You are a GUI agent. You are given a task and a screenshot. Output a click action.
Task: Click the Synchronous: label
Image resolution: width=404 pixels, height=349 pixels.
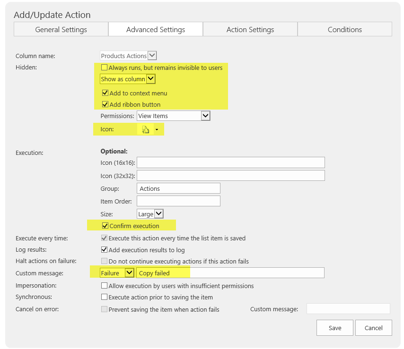pyautogui.click(x=34, y=297)
